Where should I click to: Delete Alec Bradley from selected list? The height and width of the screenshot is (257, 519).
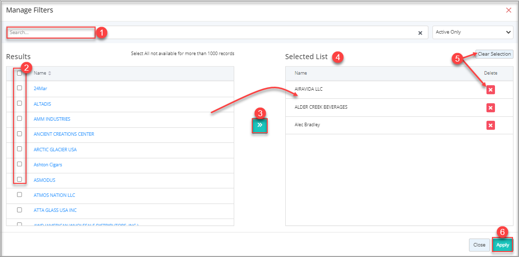[x=490, y=125]
